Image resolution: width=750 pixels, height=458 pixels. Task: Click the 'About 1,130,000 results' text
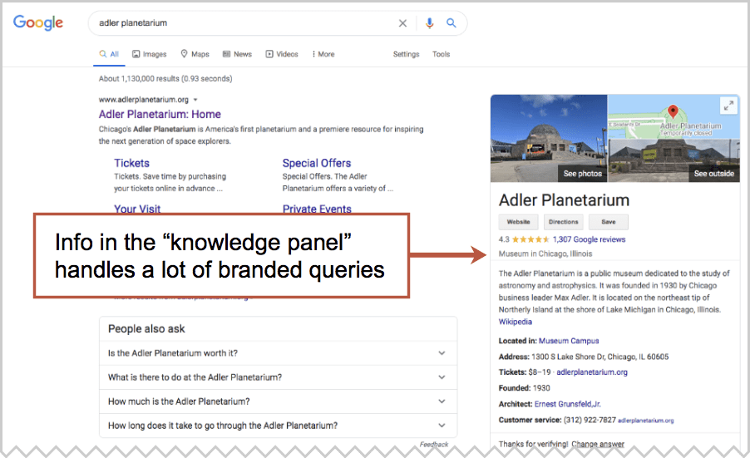point(165,78)
